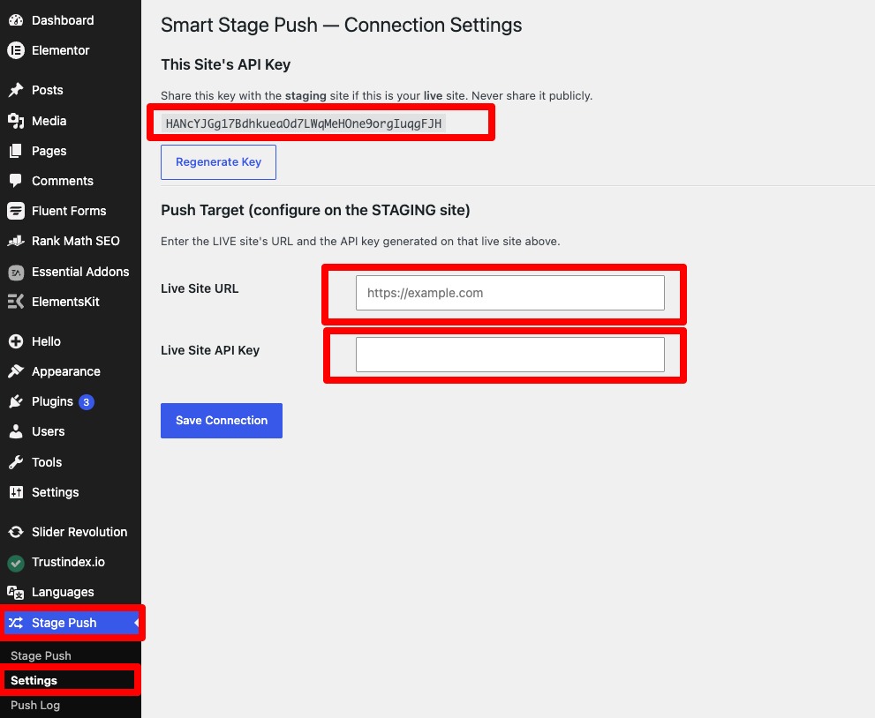Click the Save Connection button
This screenshot has width=875, height=718.
222,421
